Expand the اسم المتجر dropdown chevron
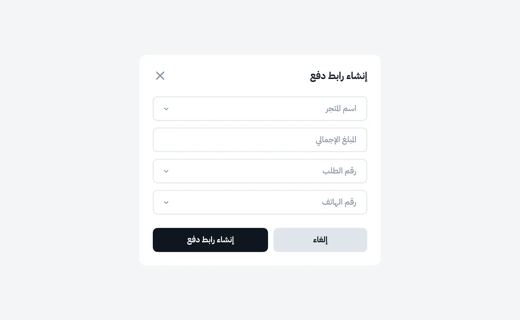 coord(166,109)
